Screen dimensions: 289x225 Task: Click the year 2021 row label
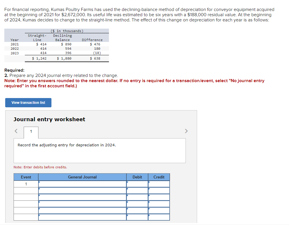[14, 44]
